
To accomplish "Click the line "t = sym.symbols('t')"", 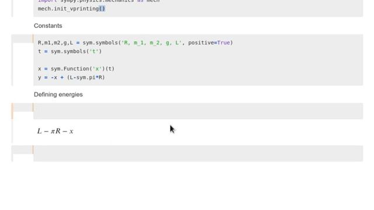I will tap(70, 51).
